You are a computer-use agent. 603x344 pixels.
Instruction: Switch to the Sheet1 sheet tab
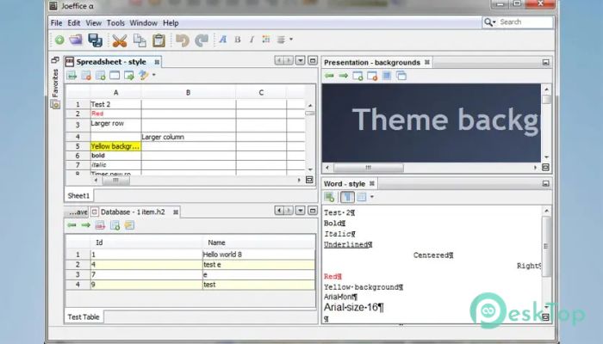78,196
